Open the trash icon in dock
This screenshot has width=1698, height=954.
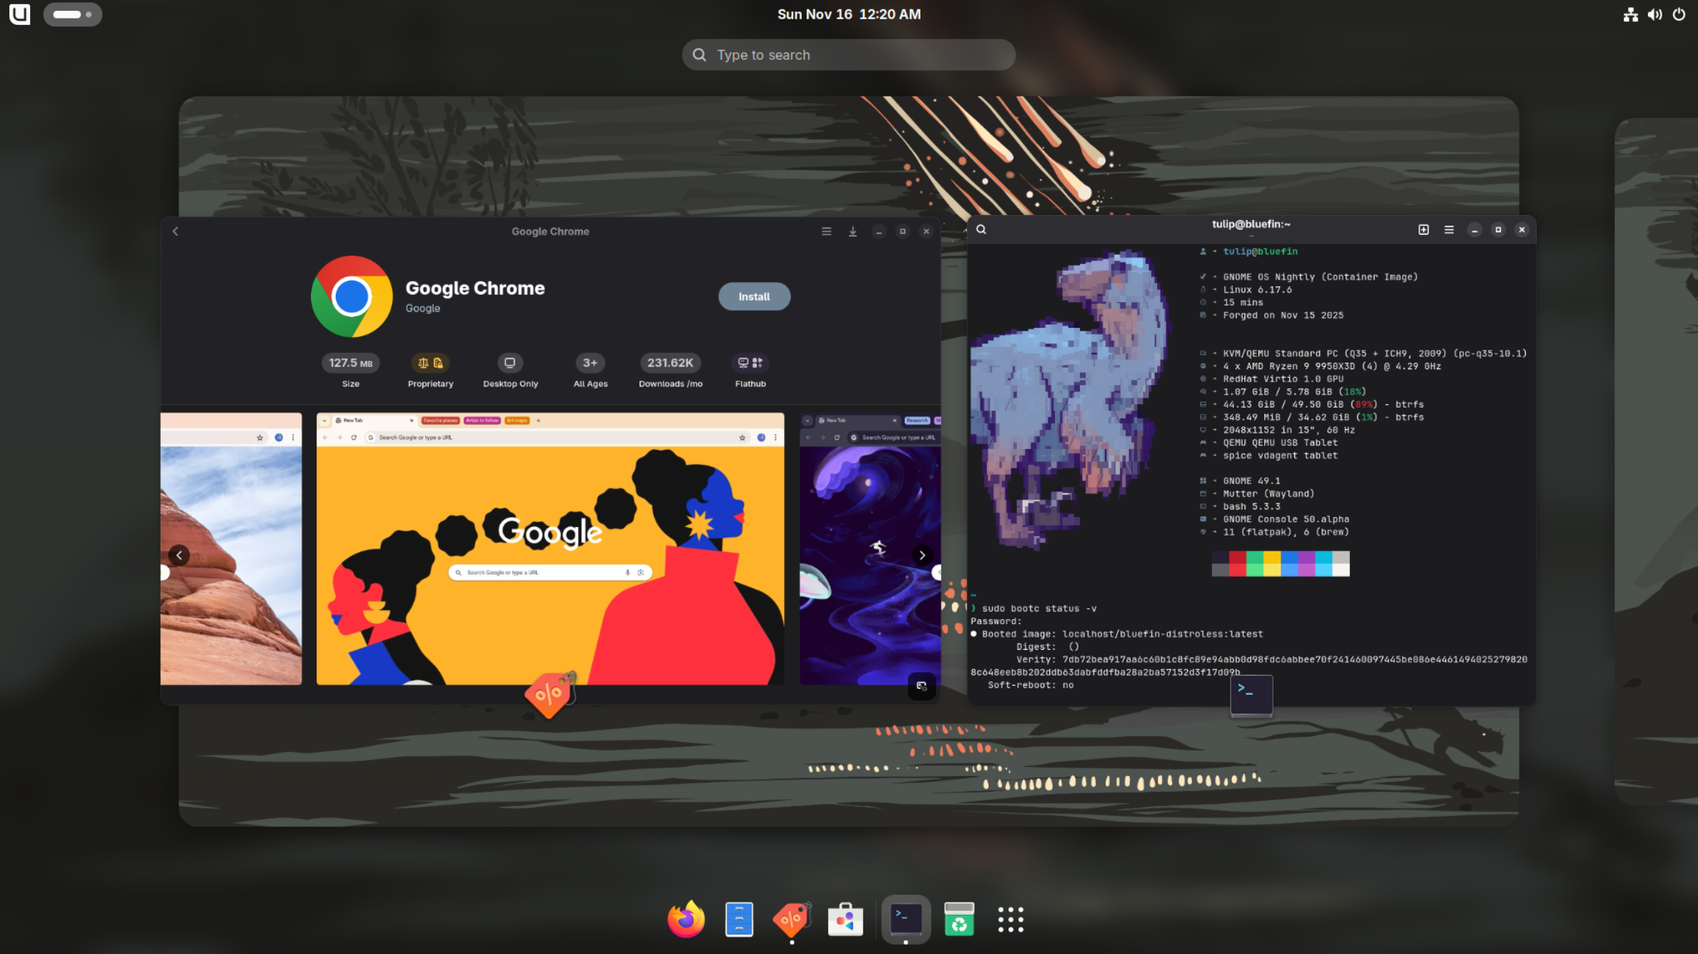point(958,920)
